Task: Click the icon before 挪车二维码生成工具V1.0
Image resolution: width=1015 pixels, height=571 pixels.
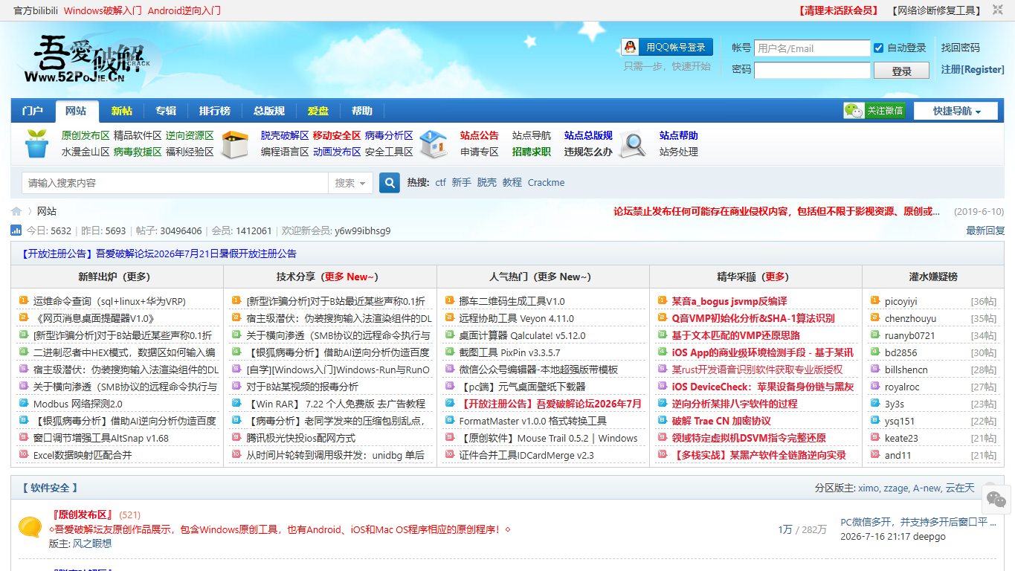Action: [x=449, y=301]
